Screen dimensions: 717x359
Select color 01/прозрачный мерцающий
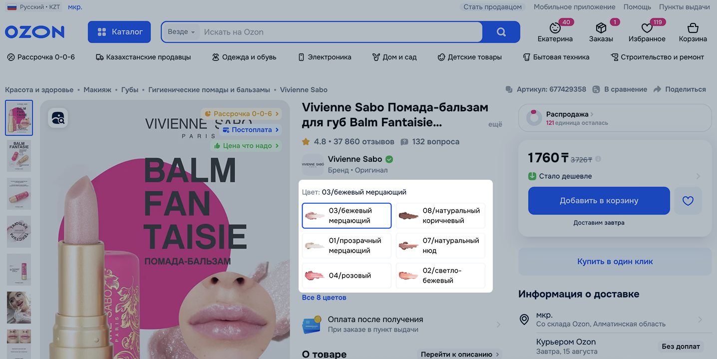point(347,246)
